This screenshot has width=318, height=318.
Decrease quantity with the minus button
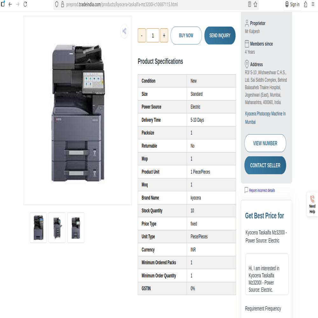point(142,36)
